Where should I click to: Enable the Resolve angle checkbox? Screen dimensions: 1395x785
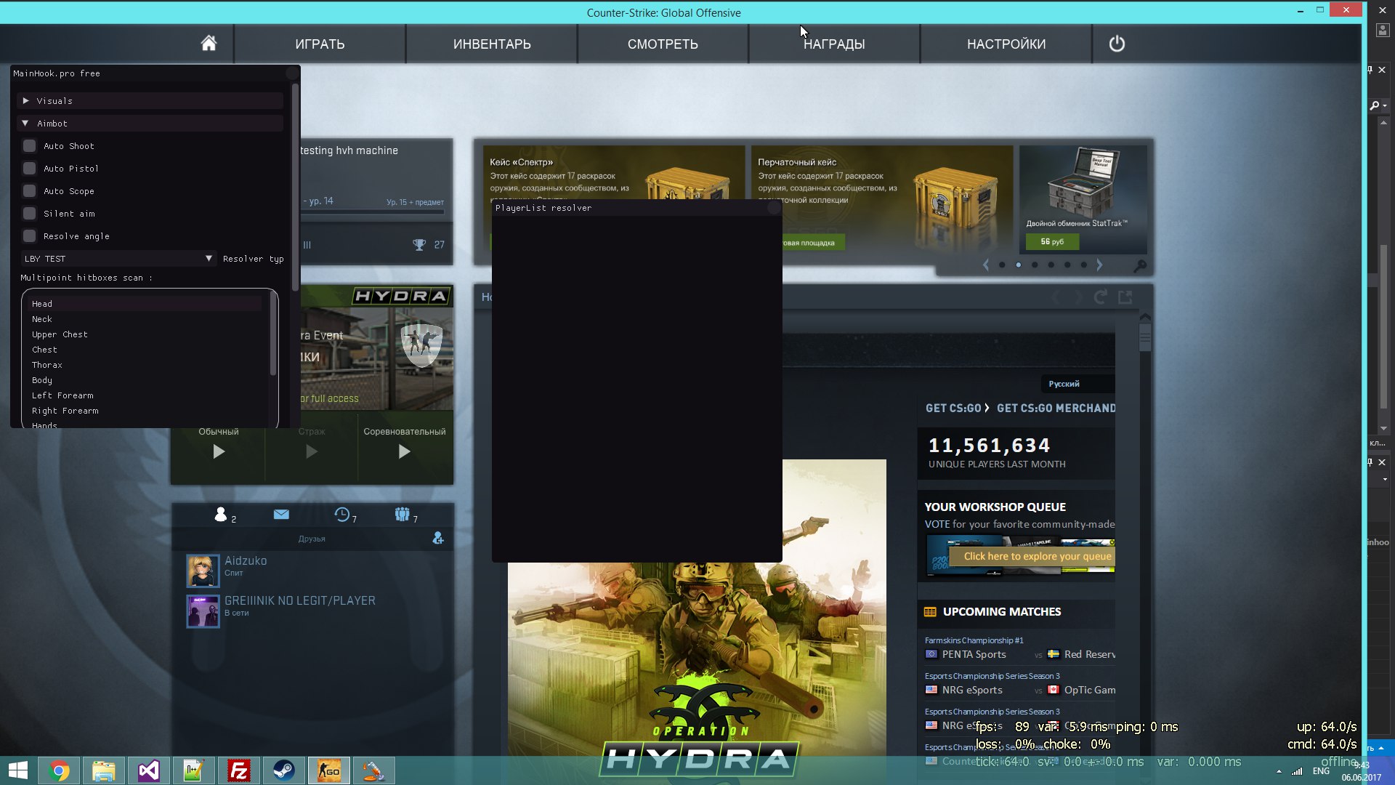coord(30,236)
